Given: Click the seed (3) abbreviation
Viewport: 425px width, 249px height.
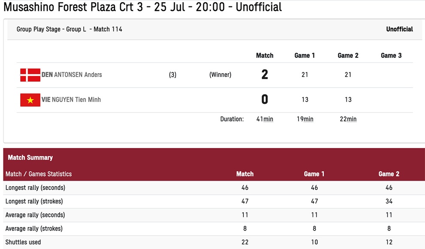Looking at the screenshot, I should click(x=173, y=75).
